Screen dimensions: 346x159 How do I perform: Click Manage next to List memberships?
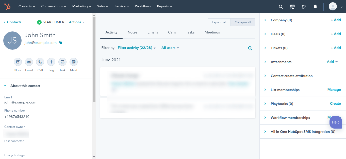[x=334, y=90]
